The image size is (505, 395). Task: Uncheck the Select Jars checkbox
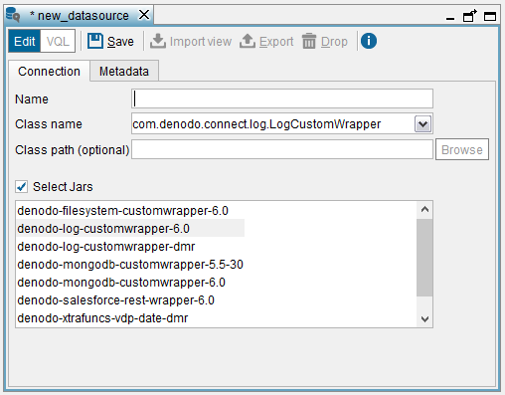[x=22, y=187]
